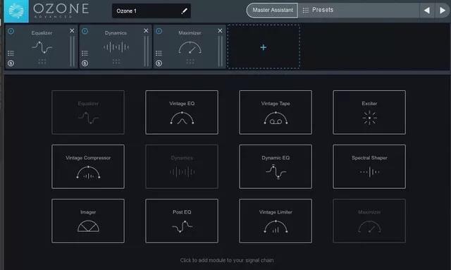Adjust the Dynamics module gain meter slider

(147, 51)
